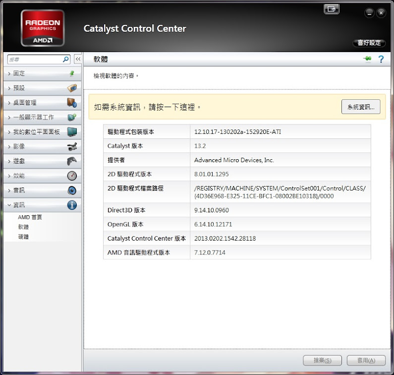Click the 驅動程式包裝版本 label cell
The height and width of the screenshot is (375, 394).
click(x=147, y=131)
